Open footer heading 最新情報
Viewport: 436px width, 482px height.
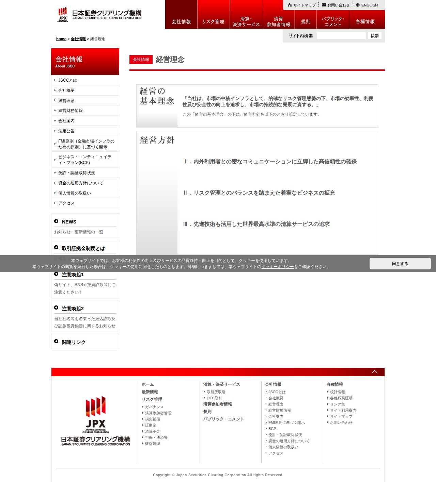pyautogui.click(x=150, y=392)
